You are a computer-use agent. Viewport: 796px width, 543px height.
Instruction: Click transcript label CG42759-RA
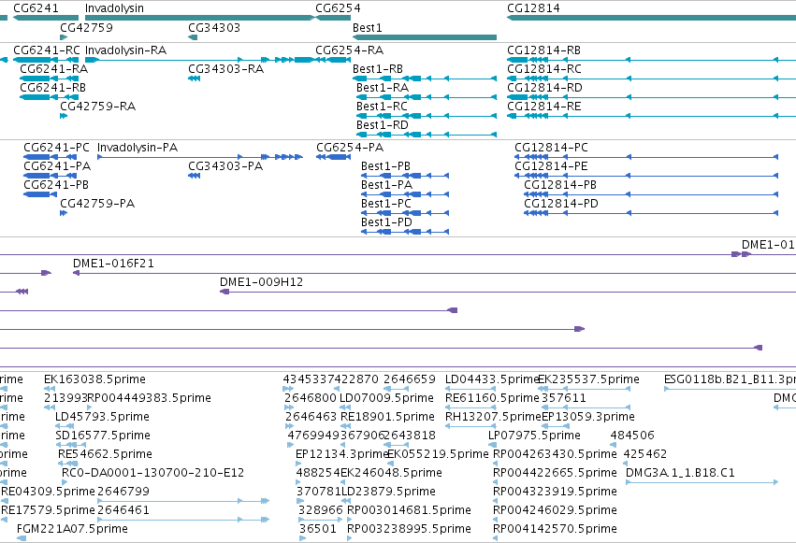[98, 106]
